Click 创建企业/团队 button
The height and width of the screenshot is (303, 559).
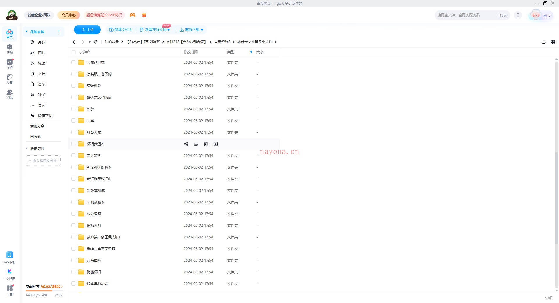[39, 15]
